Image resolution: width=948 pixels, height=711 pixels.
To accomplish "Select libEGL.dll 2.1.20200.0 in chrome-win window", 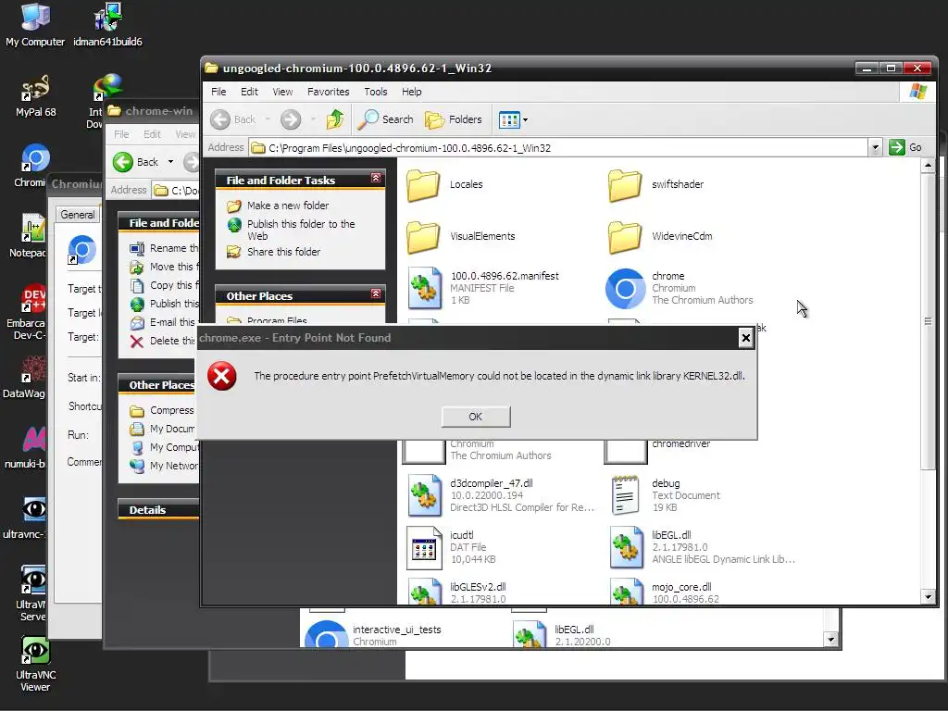I will pyautogui.click(x=562, y=635).
